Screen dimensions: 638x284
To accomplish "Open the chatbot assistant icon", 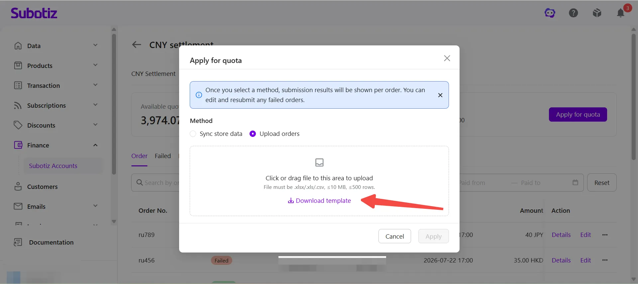I will [550, 13].
